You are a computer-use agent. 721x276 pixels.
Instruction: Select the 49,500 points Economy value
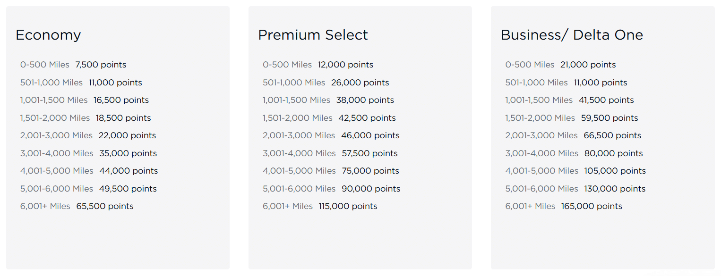coord(128,189)
